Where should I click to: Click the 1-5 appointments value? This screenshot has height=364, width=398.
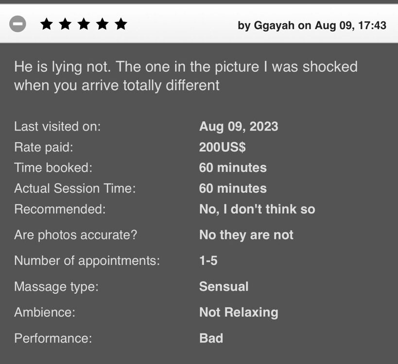(x=208, y=261)
